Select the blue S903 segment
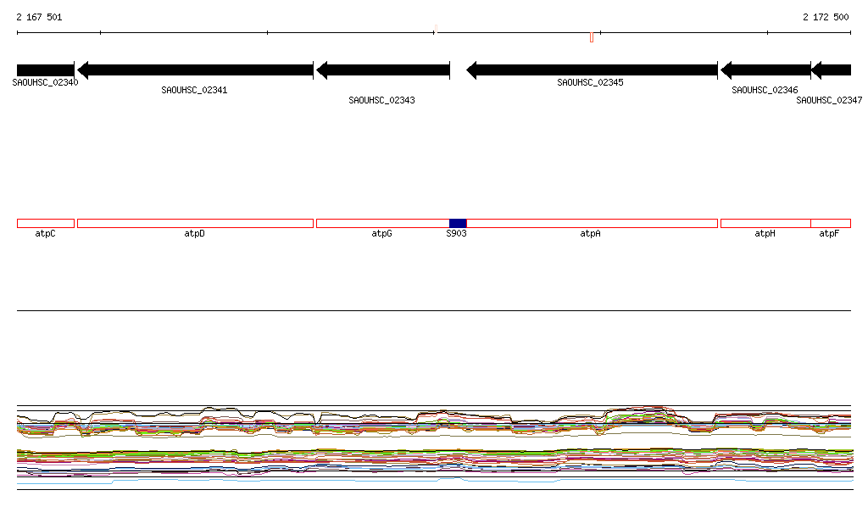 [458, 224]
